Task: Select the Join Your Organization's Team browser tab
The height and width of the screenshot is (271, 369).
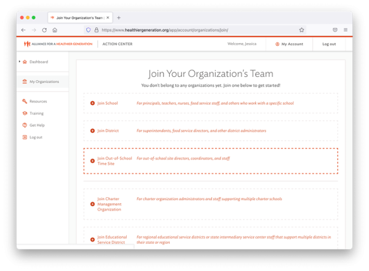Action: [80, 17]
